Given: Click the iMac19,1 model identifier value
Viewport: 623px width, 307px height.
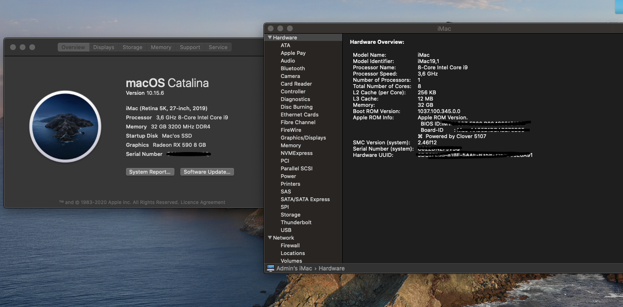Looking at the screenshot, I should (428, 61).
